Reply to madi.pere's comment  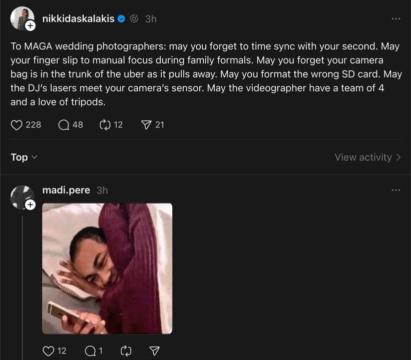(91, 350)
